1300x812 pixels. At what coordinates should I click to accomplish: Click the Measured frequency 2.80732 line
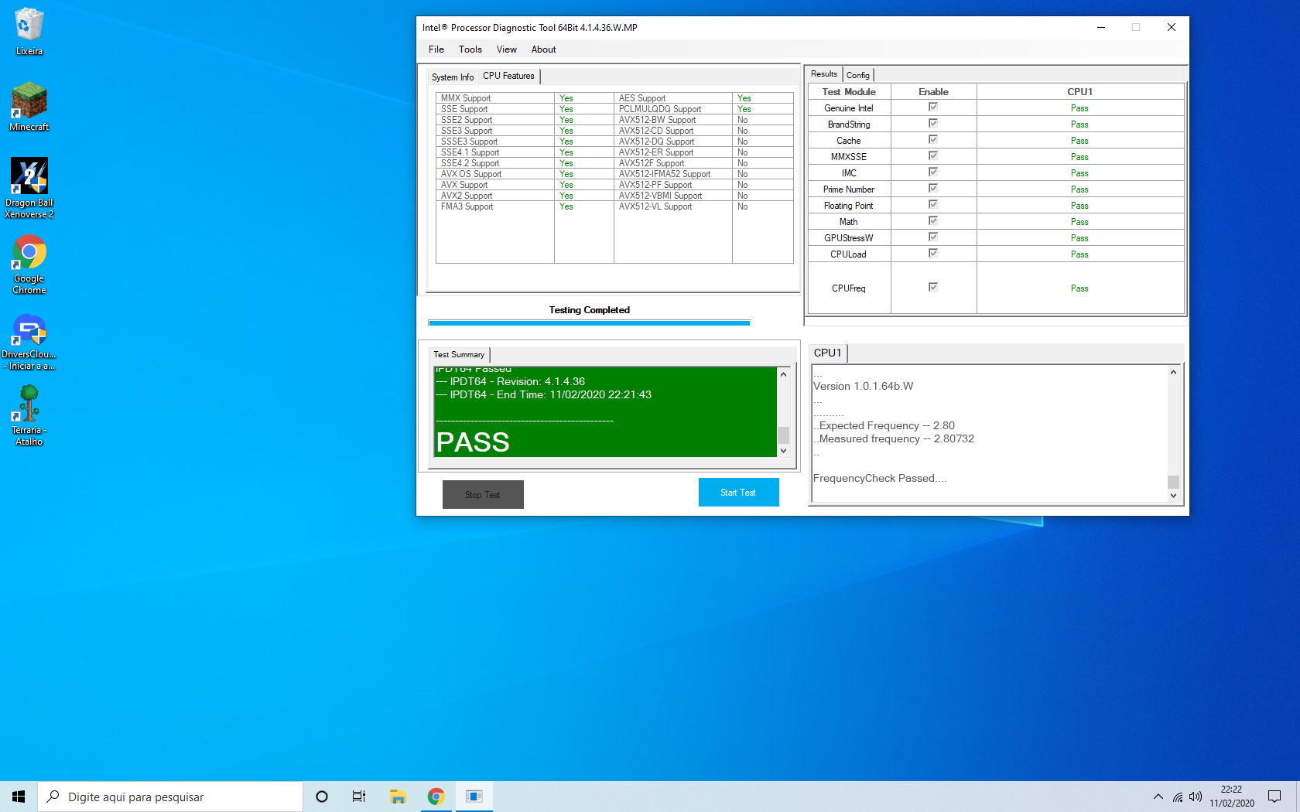tap(895, 438)
